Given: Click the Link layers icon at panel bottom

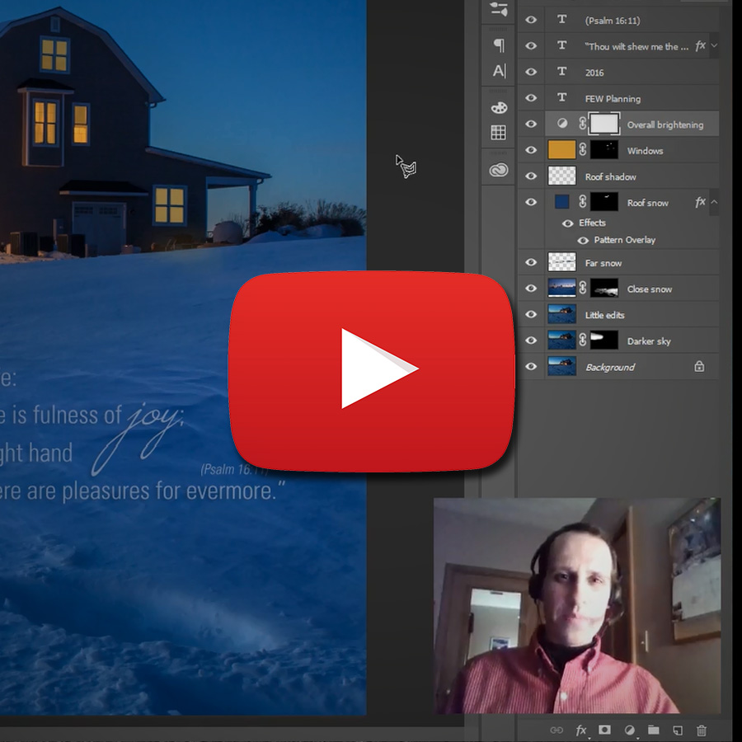Looking at the screenshot, I should click(556, 730).
